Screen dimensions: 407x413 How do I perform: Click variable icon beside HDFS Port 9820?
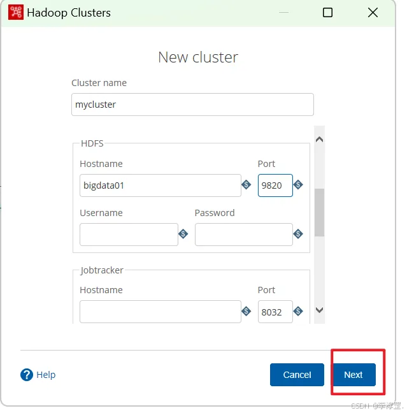298,185
